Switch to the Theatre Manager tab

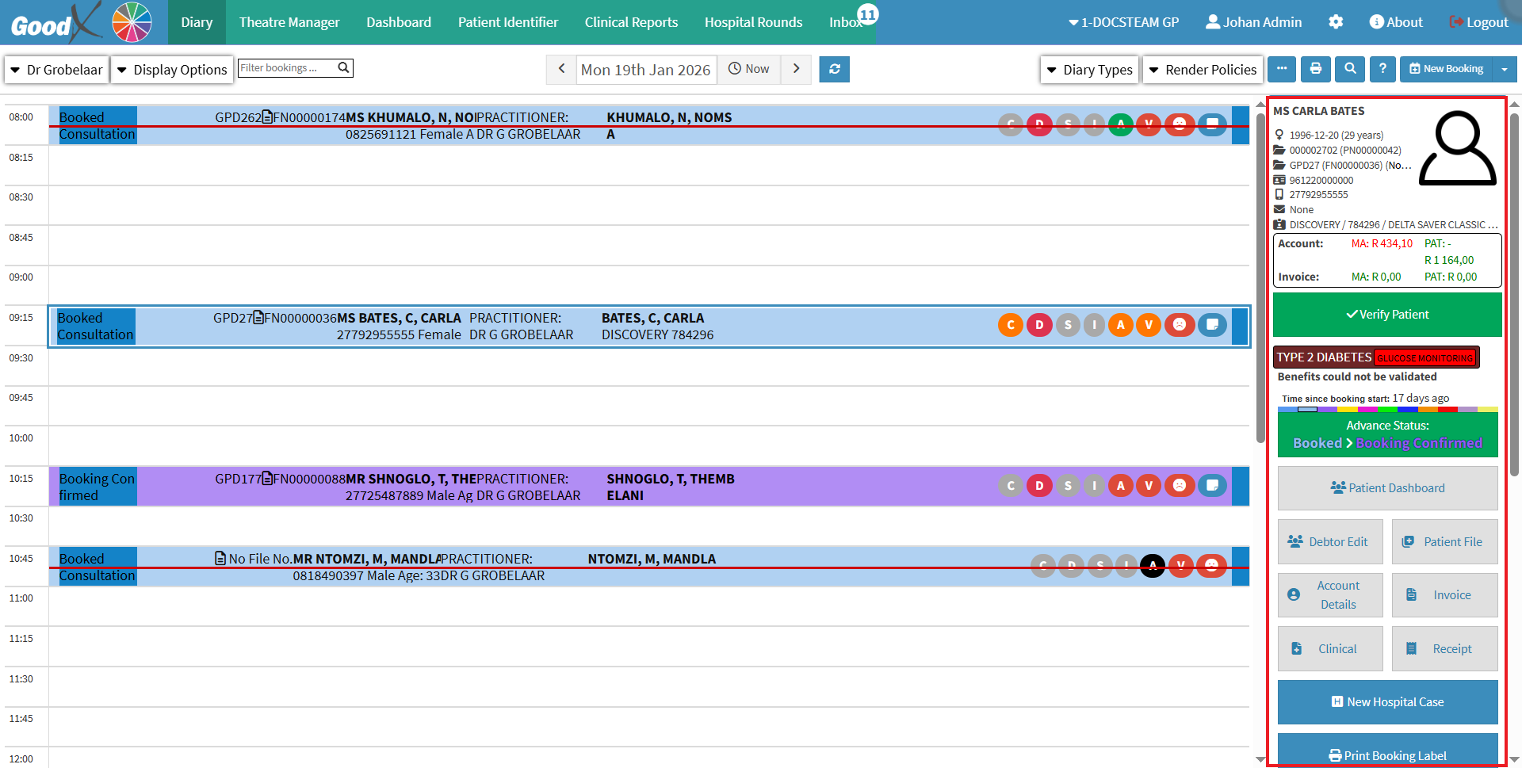click(x=289, y=22)
